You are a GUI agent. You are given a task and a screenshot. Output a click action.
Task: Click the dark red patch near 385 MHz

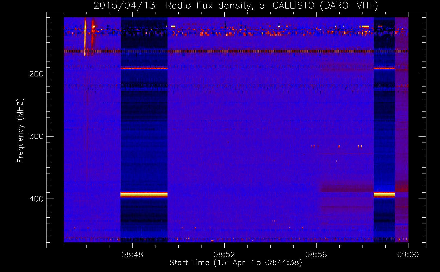coord(347,188)
